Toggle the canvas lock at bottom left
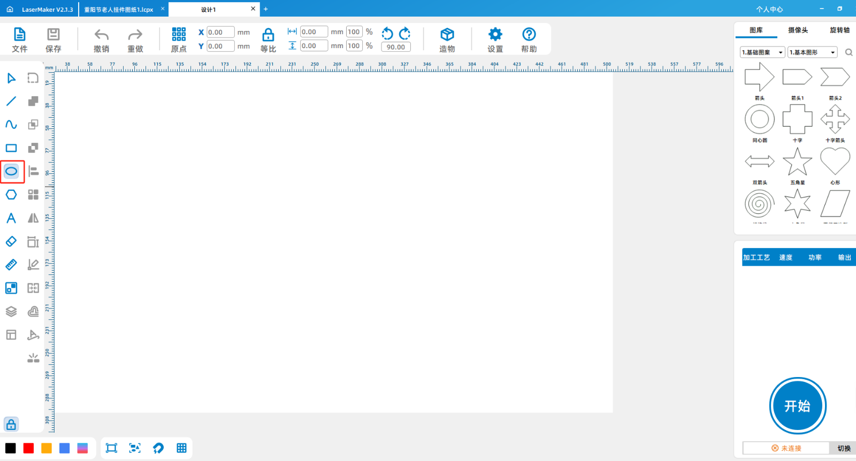 pos(11,425)
